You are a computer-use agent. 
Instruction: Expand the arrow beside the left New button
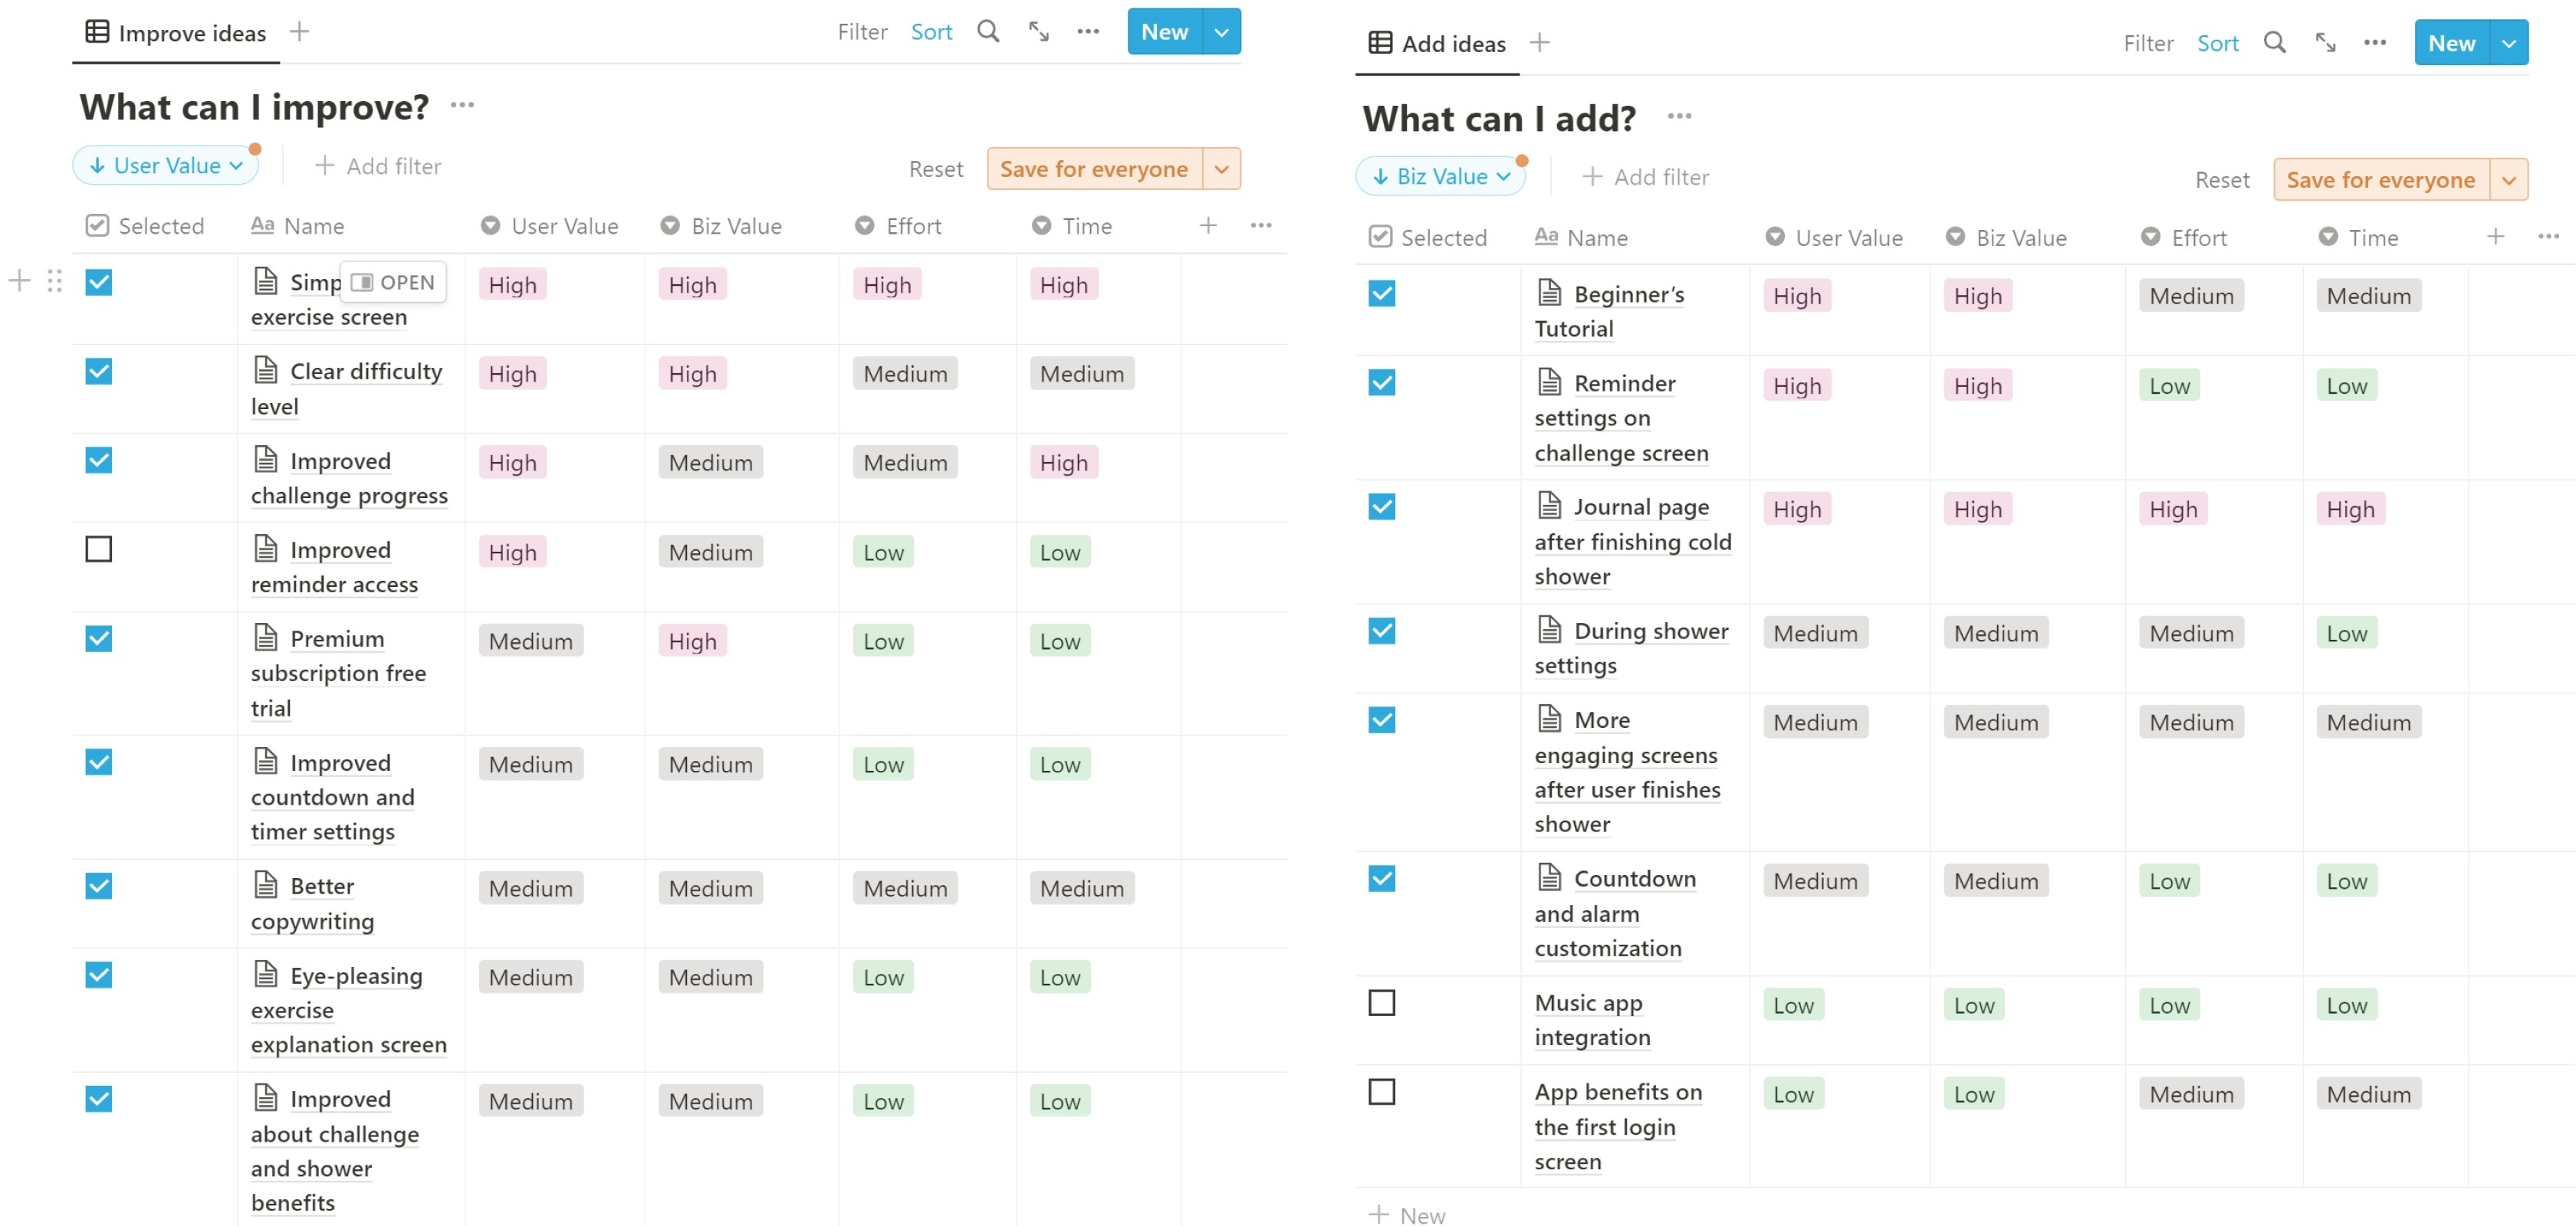[x=1221, y=32]
